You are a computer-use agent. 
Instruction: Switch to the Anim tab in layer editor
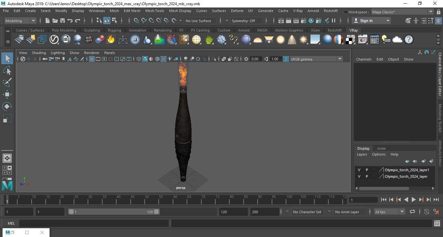point(381,148)
